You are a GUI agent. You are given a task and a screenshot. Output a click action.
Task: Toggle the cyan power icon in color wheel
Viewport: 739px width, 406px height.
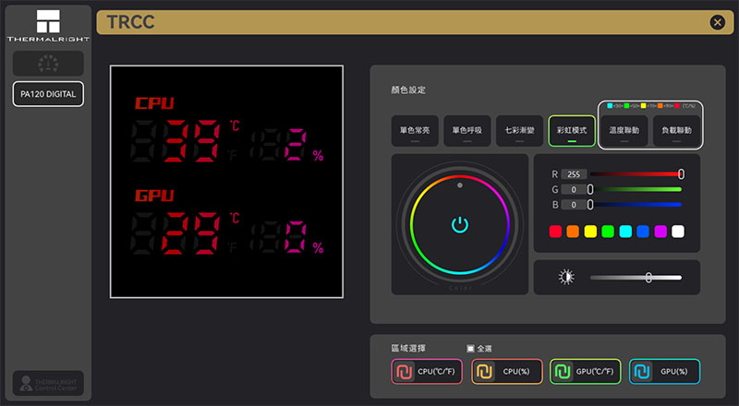tap(459, 224)
